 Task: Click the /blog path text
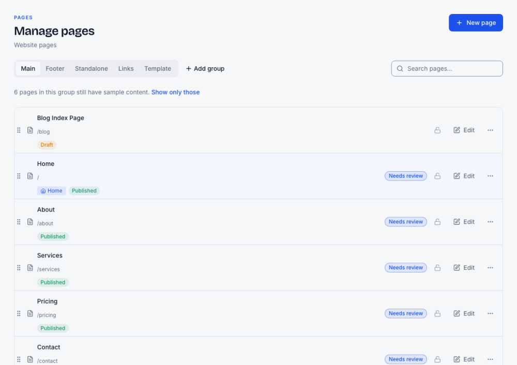43,132
